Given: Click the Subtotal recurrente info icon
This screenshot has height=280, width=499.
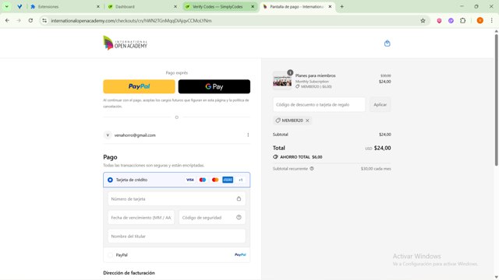Looking at the screenshot, I should click(312, 169).
